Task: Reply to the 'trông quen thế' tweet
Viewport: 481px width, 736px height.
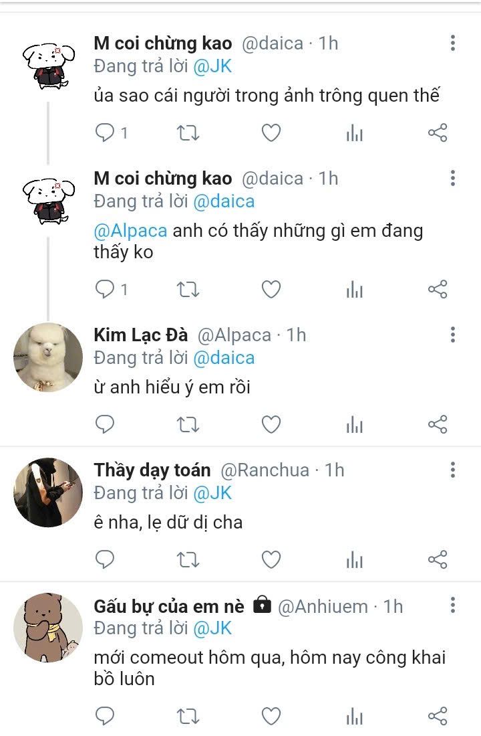Action: click(x=106, y=133)
